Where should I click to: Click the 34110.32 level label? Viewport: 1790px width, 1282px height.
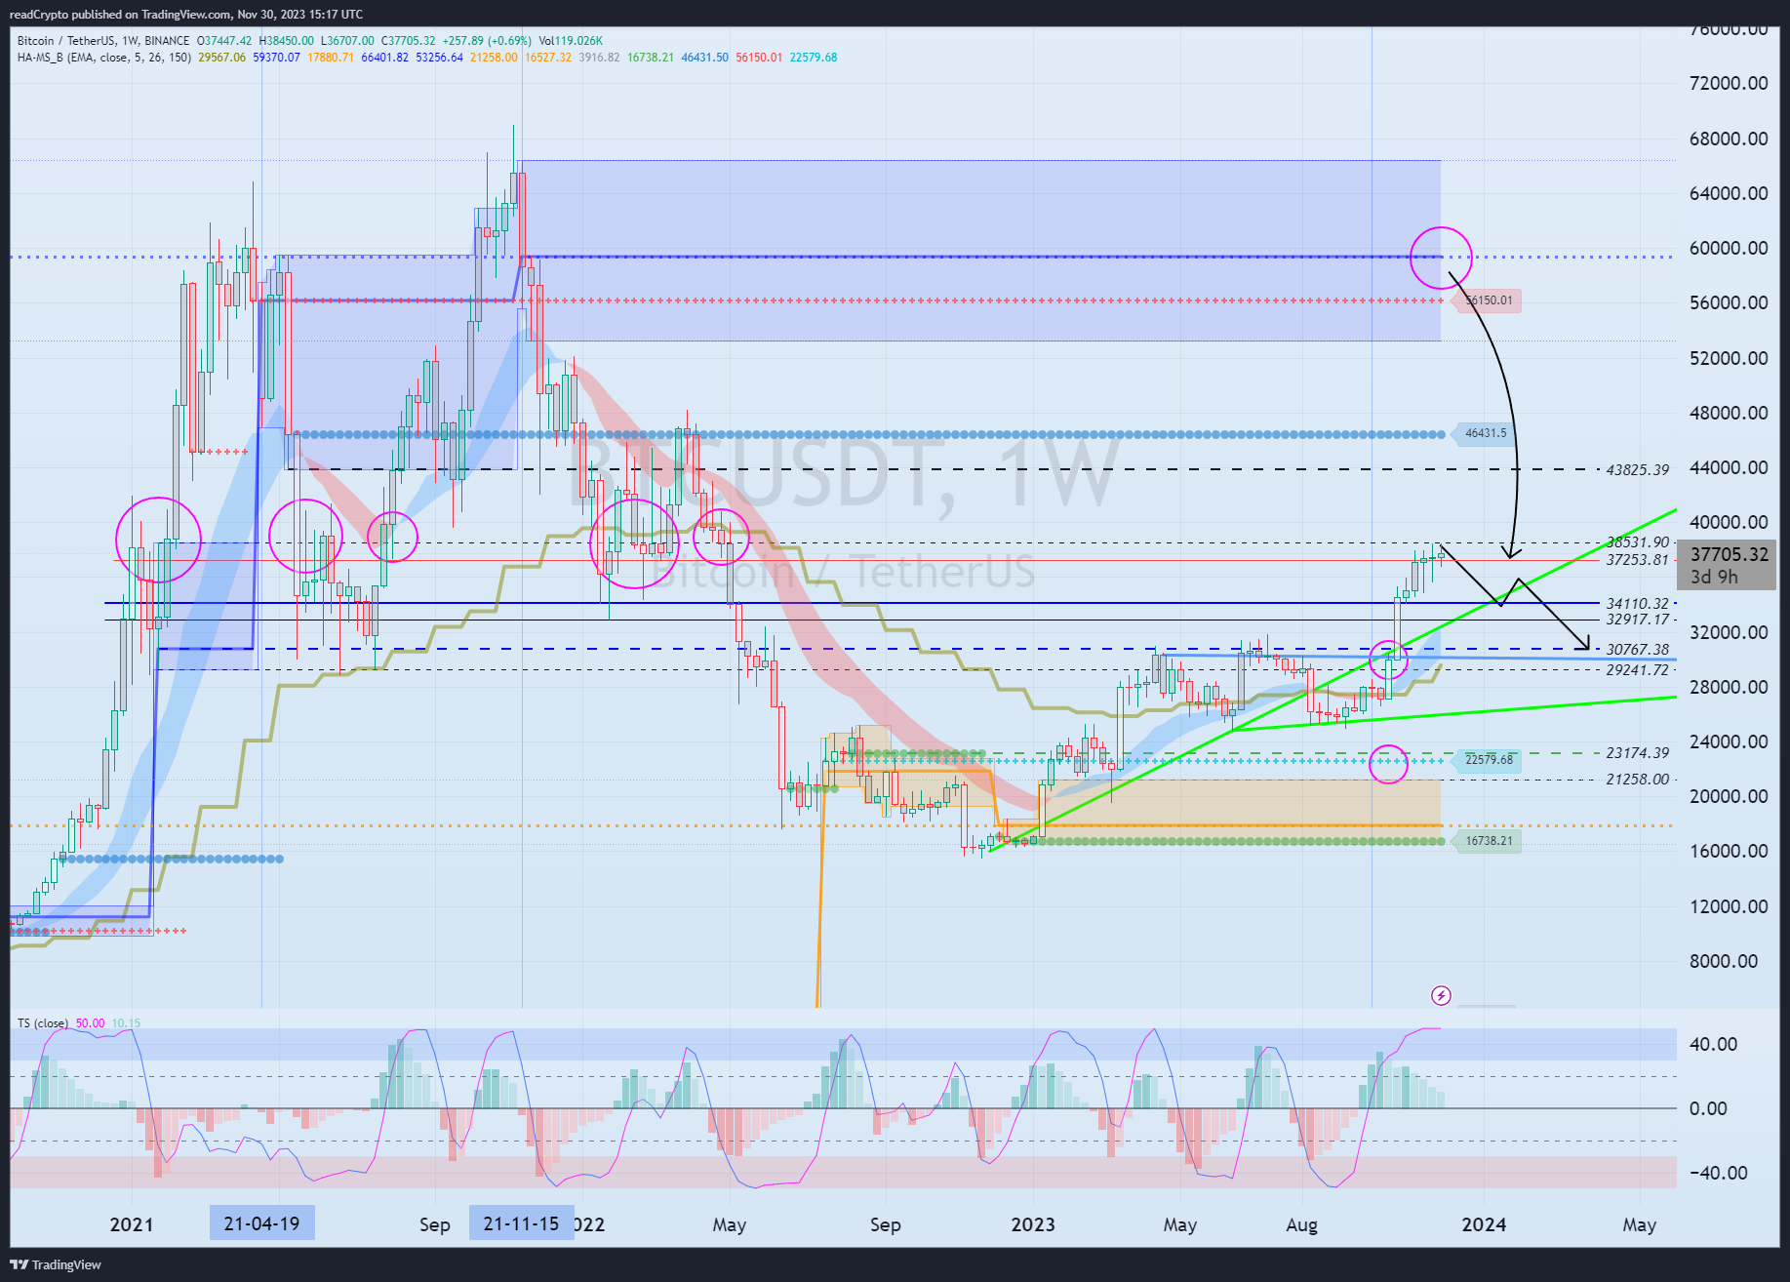coord(1638,604)
